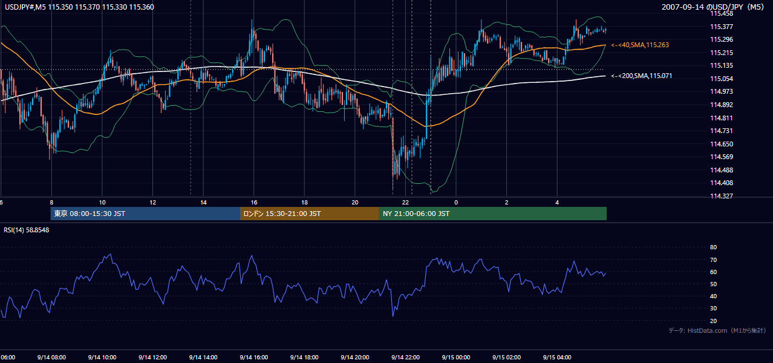Click the Tokyo session bar 東京 08:00-15:30 JST

tap(145, 214)
